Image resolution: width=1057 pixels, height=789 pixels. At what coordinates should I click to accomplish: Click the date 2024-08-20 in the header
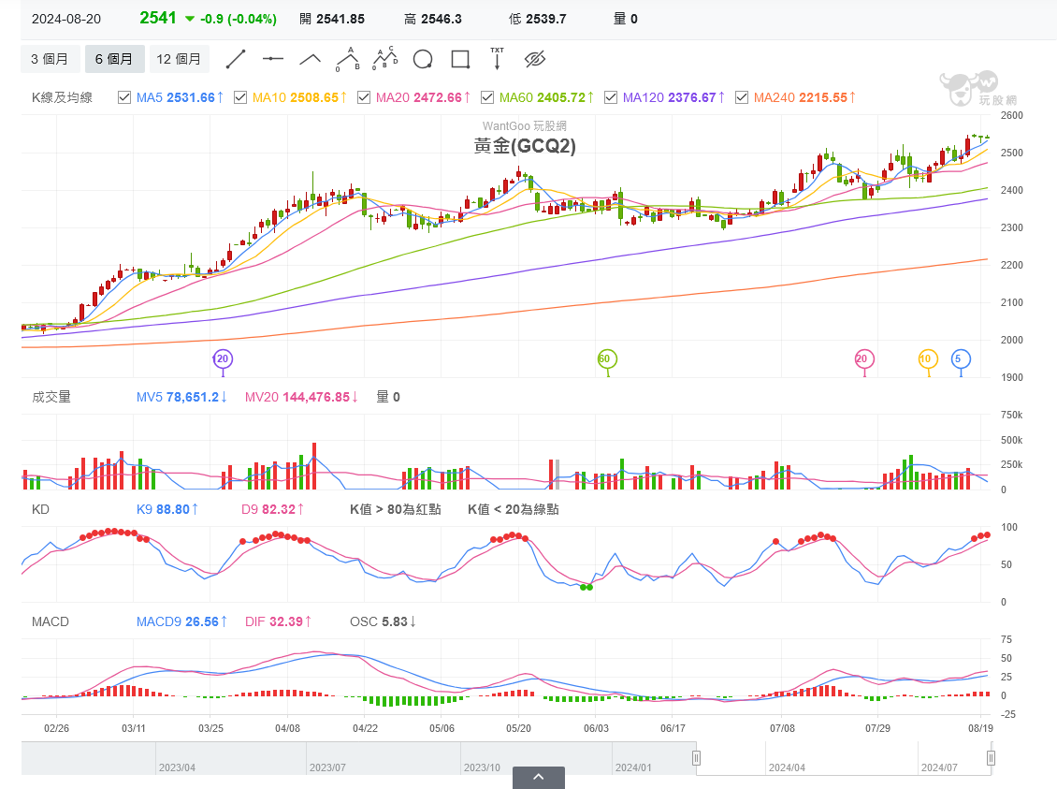click(x=66, y=19)
